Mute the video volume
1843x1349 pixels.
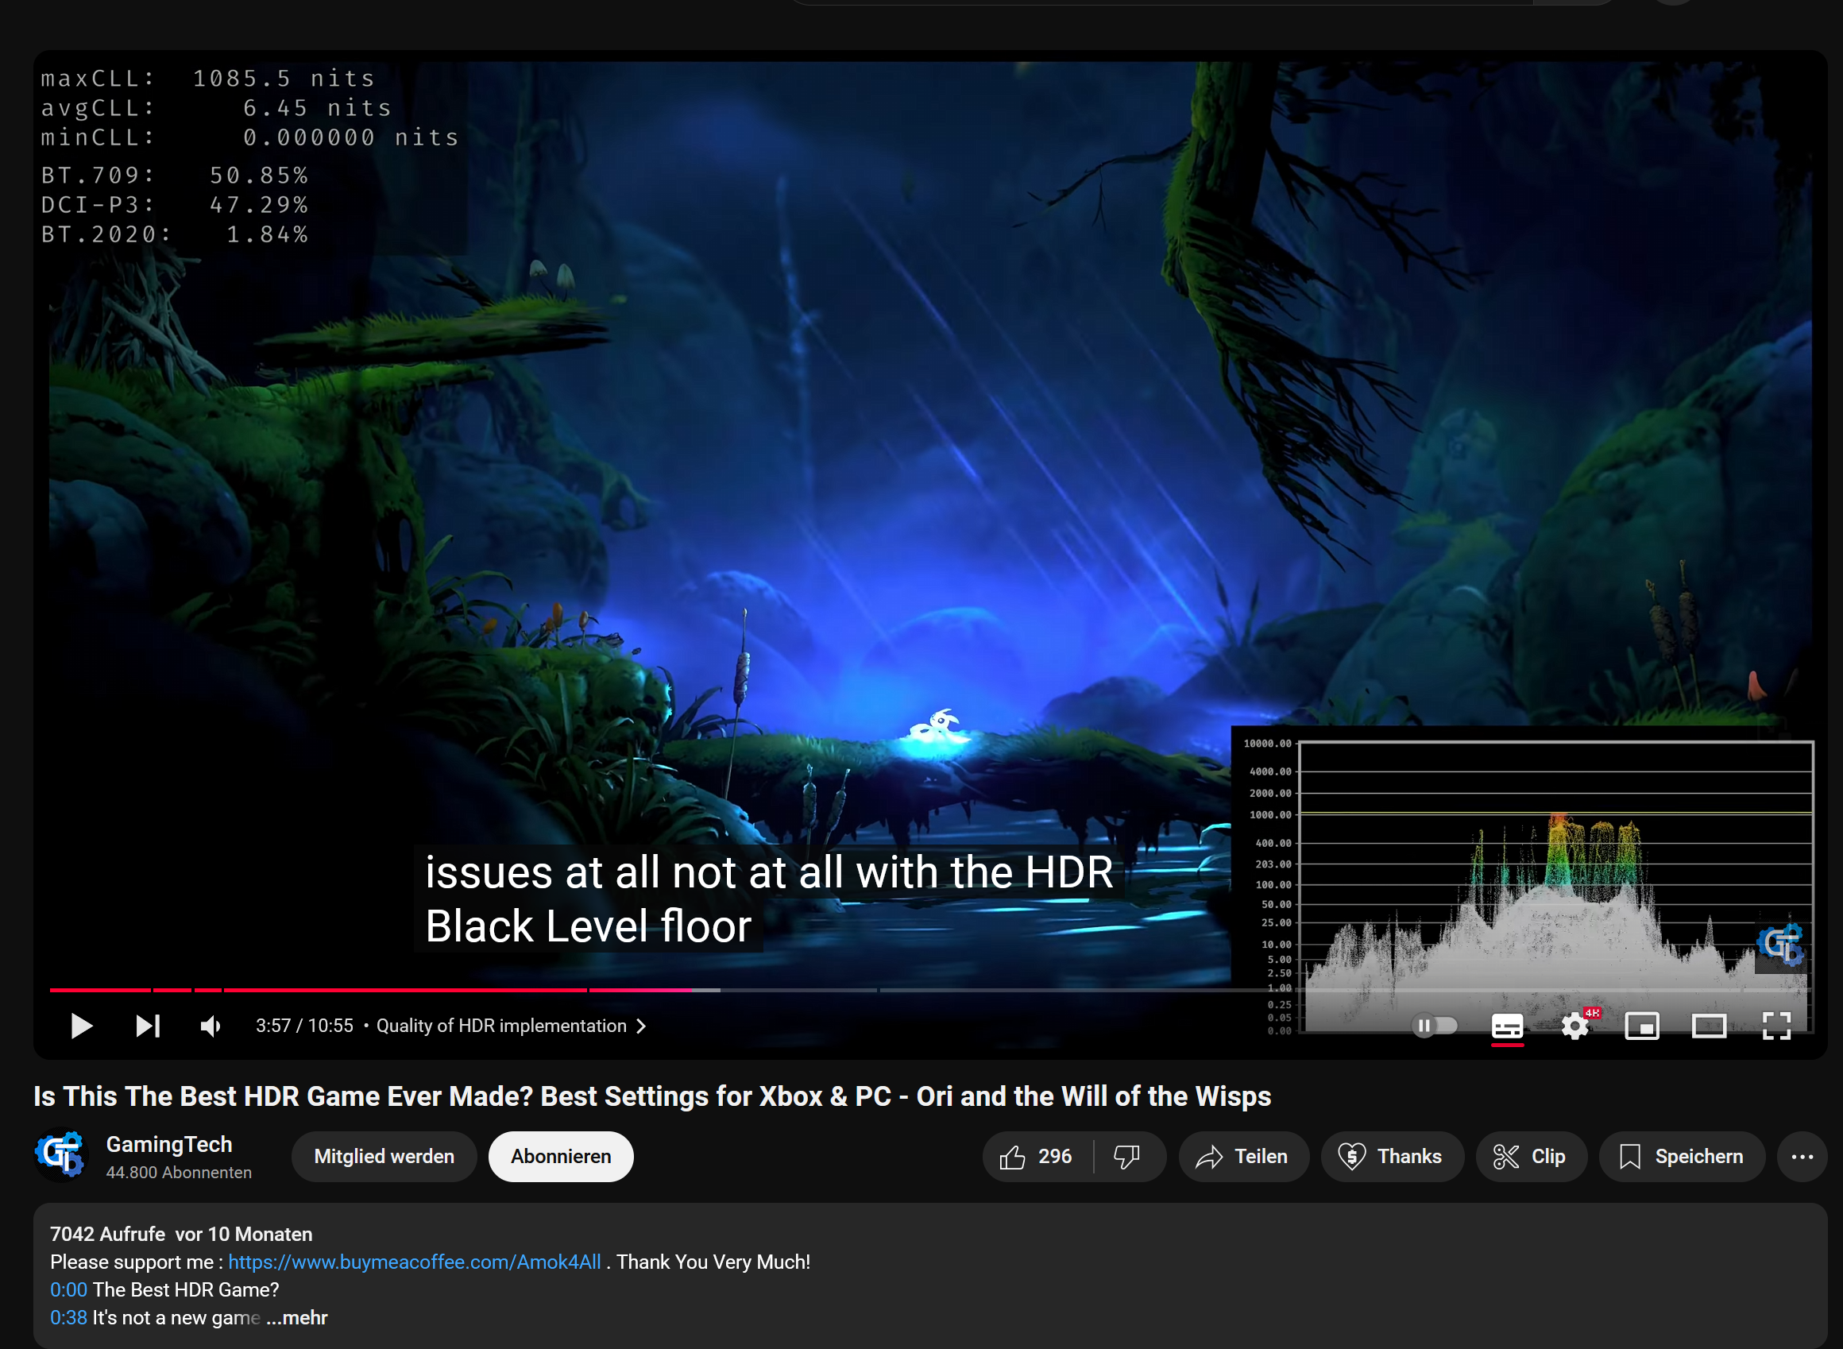pos(210,1026)
